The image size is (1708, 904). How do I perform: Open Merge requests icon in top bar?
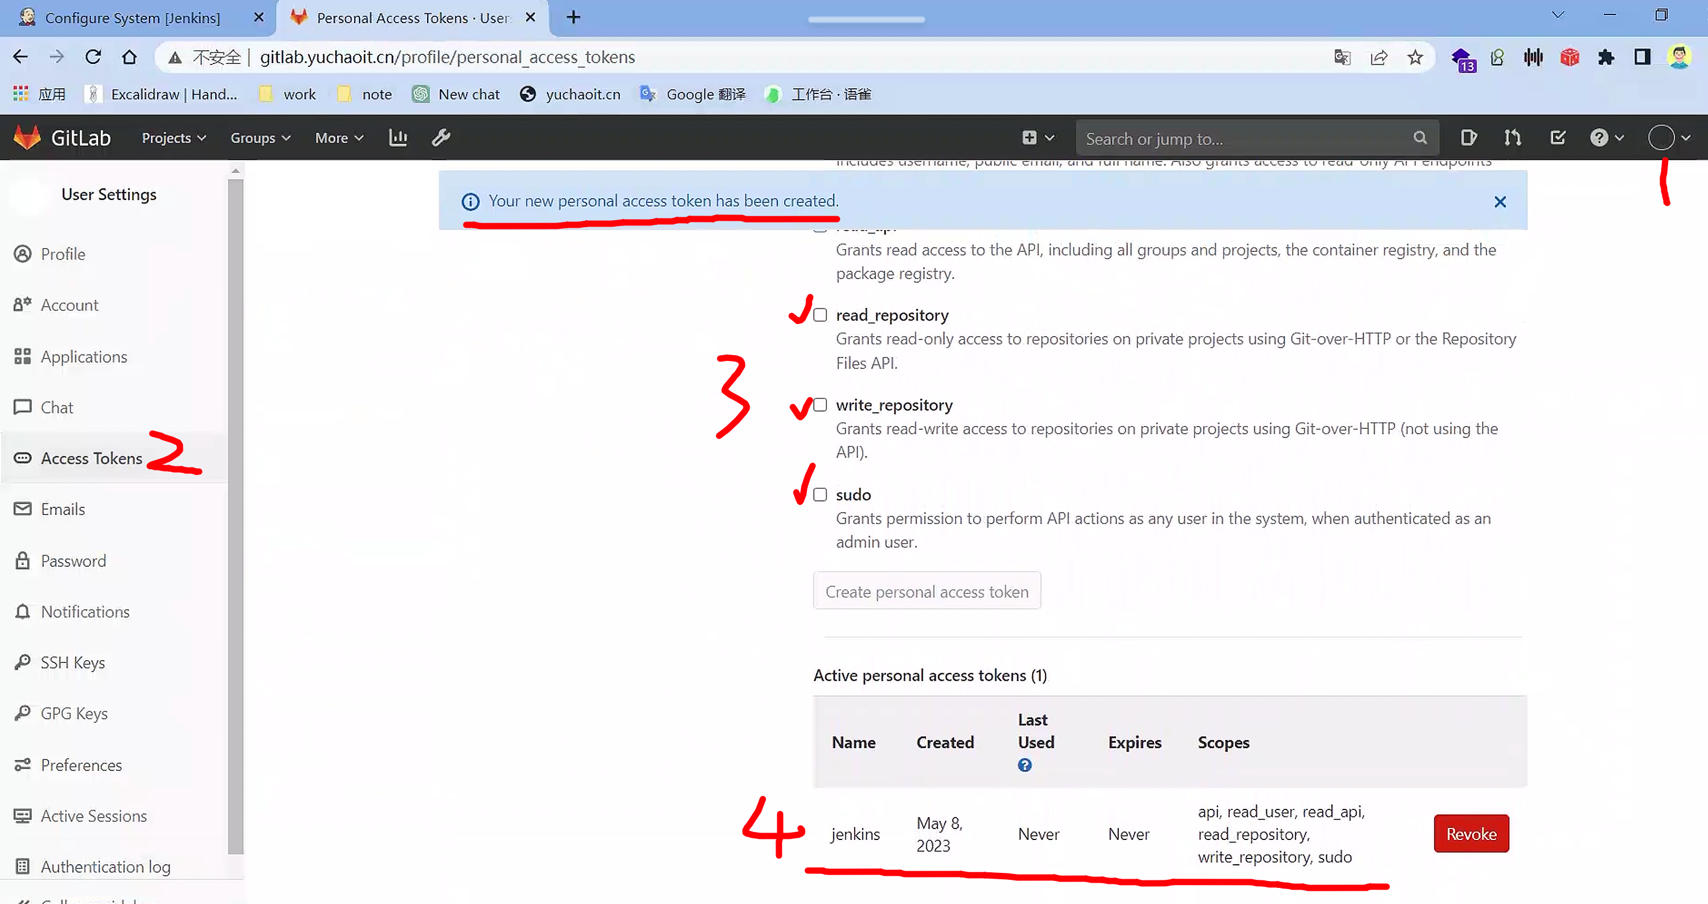click(x=1512, y=138)
